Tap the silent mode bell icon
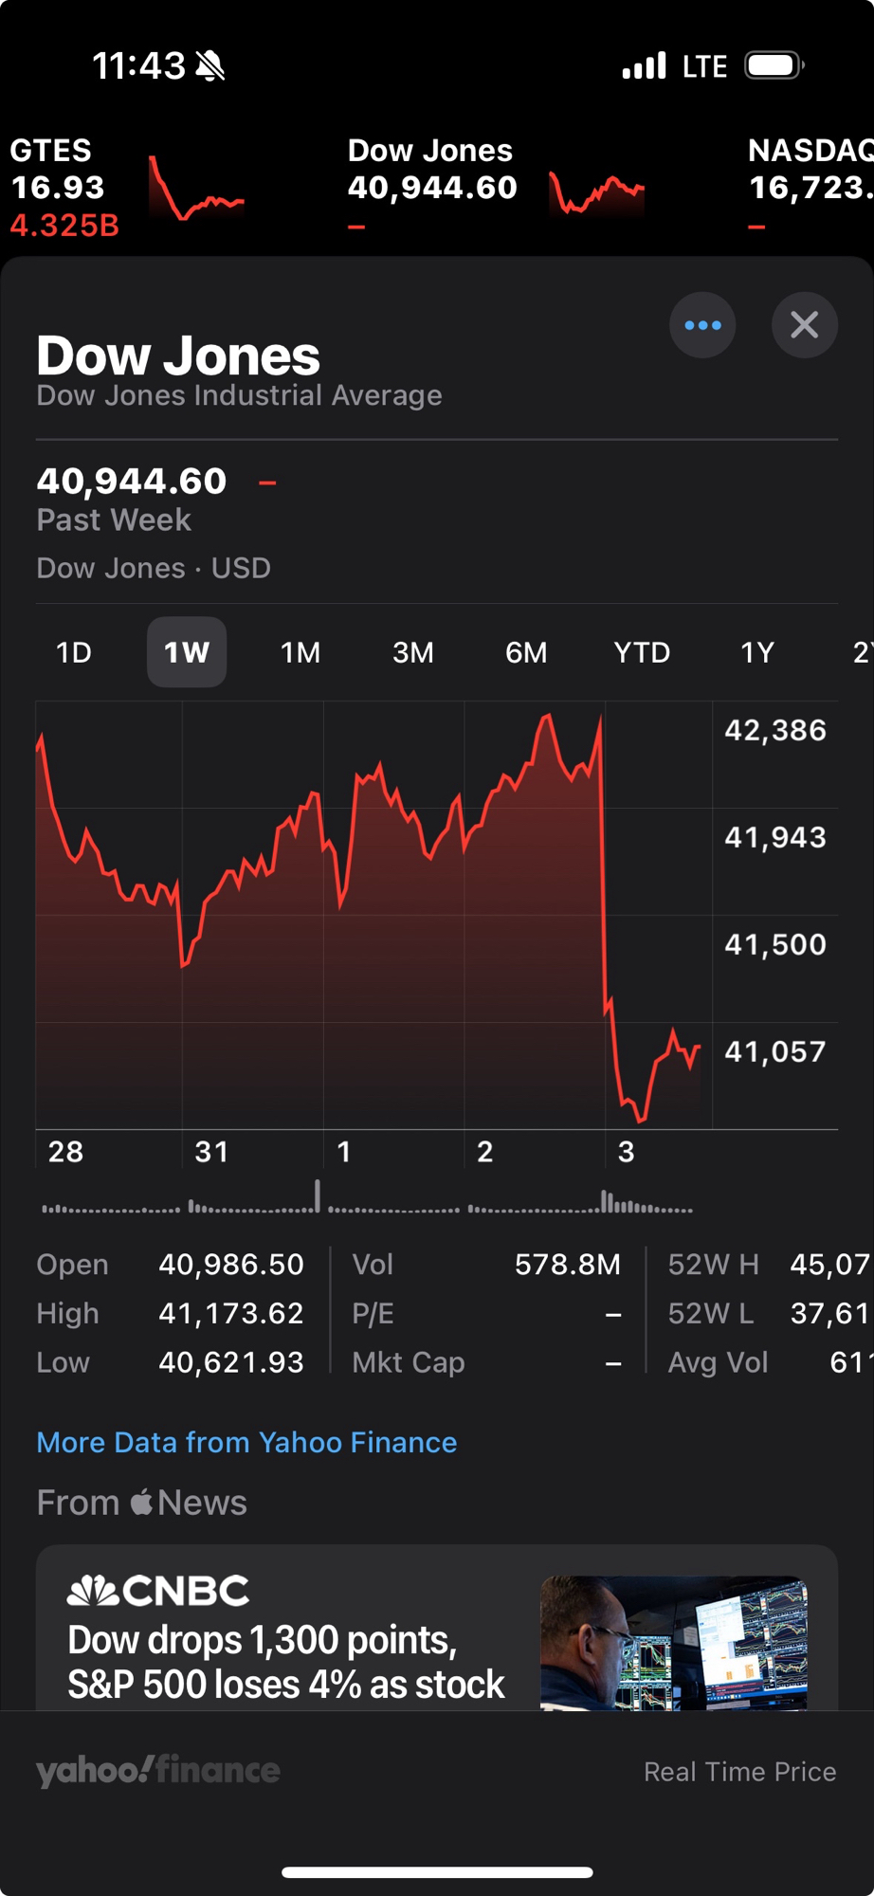Viewport: 874px width, 1896px height. [209, 66]
